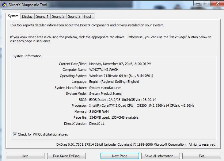224x161 pixels.
Task: Click the Computer Name label
Action: pos(75,70)
